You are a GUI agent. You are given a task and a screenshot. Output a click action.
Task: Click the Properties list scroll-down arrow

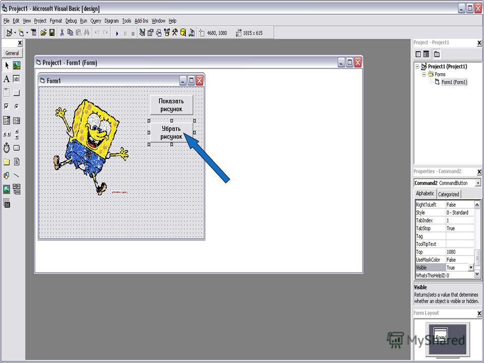(x=477, y=274)
